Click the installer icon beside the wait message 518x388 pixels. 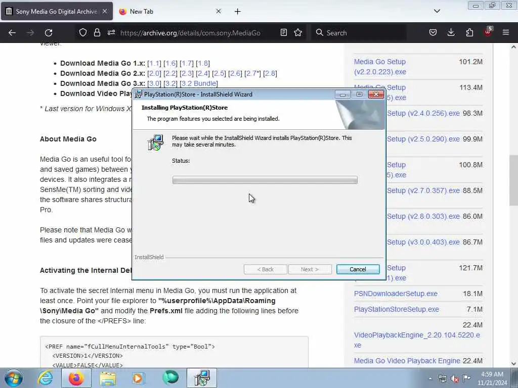click(155, 142)
